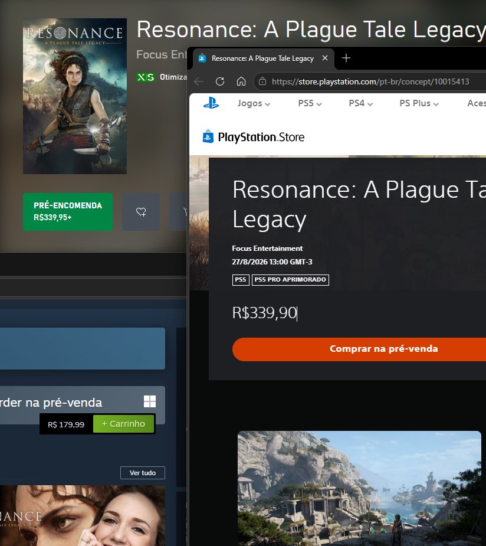Screen dimensions: 486x546
Task: Open a new browser tab
Action: 346,58
